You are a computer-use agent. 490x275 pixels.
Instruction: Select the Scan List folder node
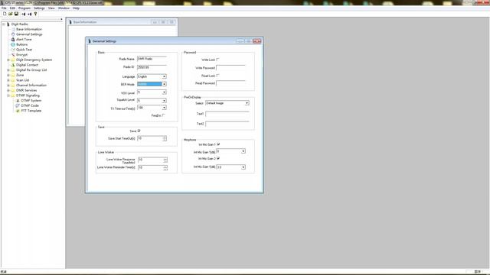pos(22,80)
